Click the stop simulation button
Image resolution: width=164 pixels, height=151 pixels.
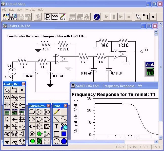(x=129, y=17)
